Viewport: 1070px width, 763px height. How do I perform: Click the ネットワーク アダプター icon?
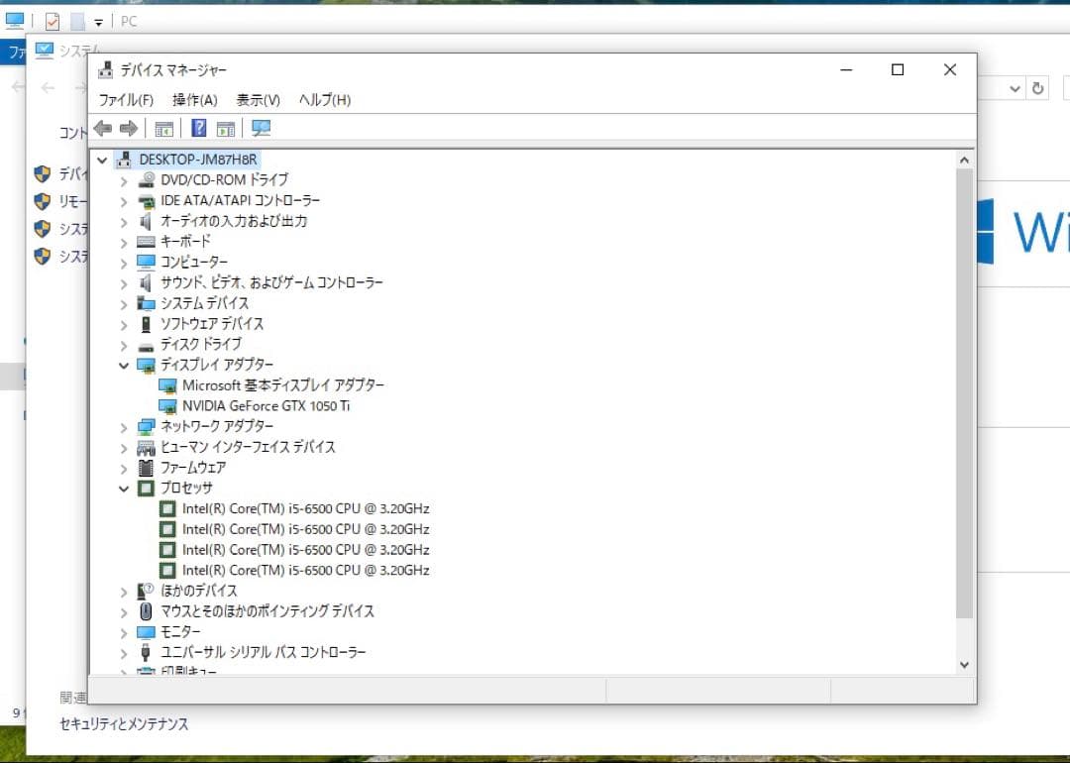[146, 426]
